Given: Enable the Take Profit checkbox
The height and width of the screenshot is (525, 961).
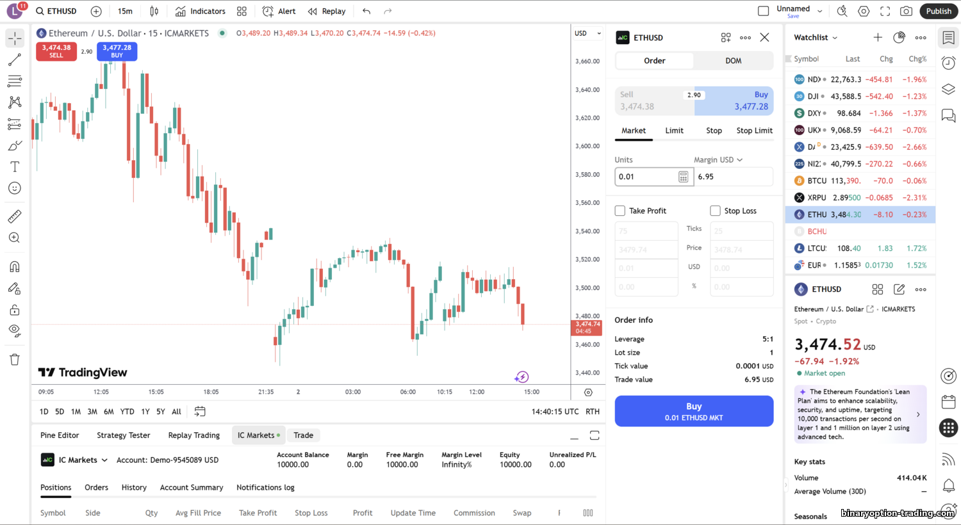Looking at the screenshot, I should [620, 211].
